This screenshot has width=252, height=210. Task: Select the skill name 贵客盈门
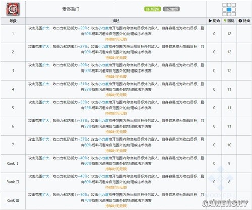tap(71, 9)
